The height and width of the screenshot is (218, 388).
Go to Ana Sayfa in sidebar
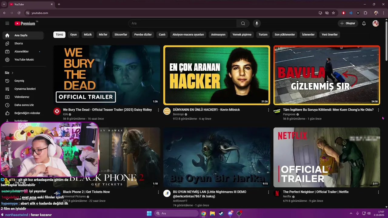point(23,35)
